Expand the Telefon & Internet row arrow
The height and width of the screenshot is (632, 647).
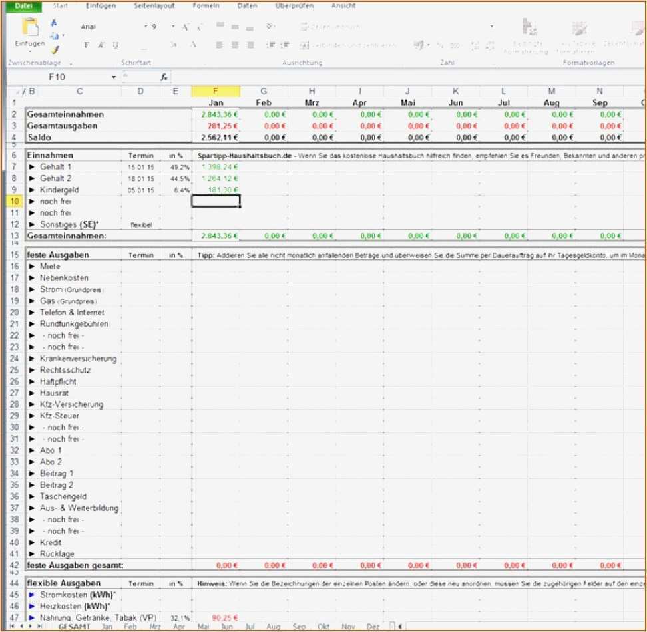(31, 313)
